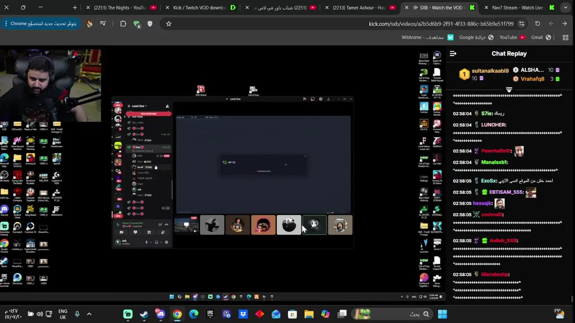Click the Chrome update available button
The width and height of the screenshot is (575, 323).
click(40, 24)
